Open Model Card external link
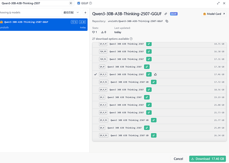This screenshot has height=163, width=229. point(214,14)
